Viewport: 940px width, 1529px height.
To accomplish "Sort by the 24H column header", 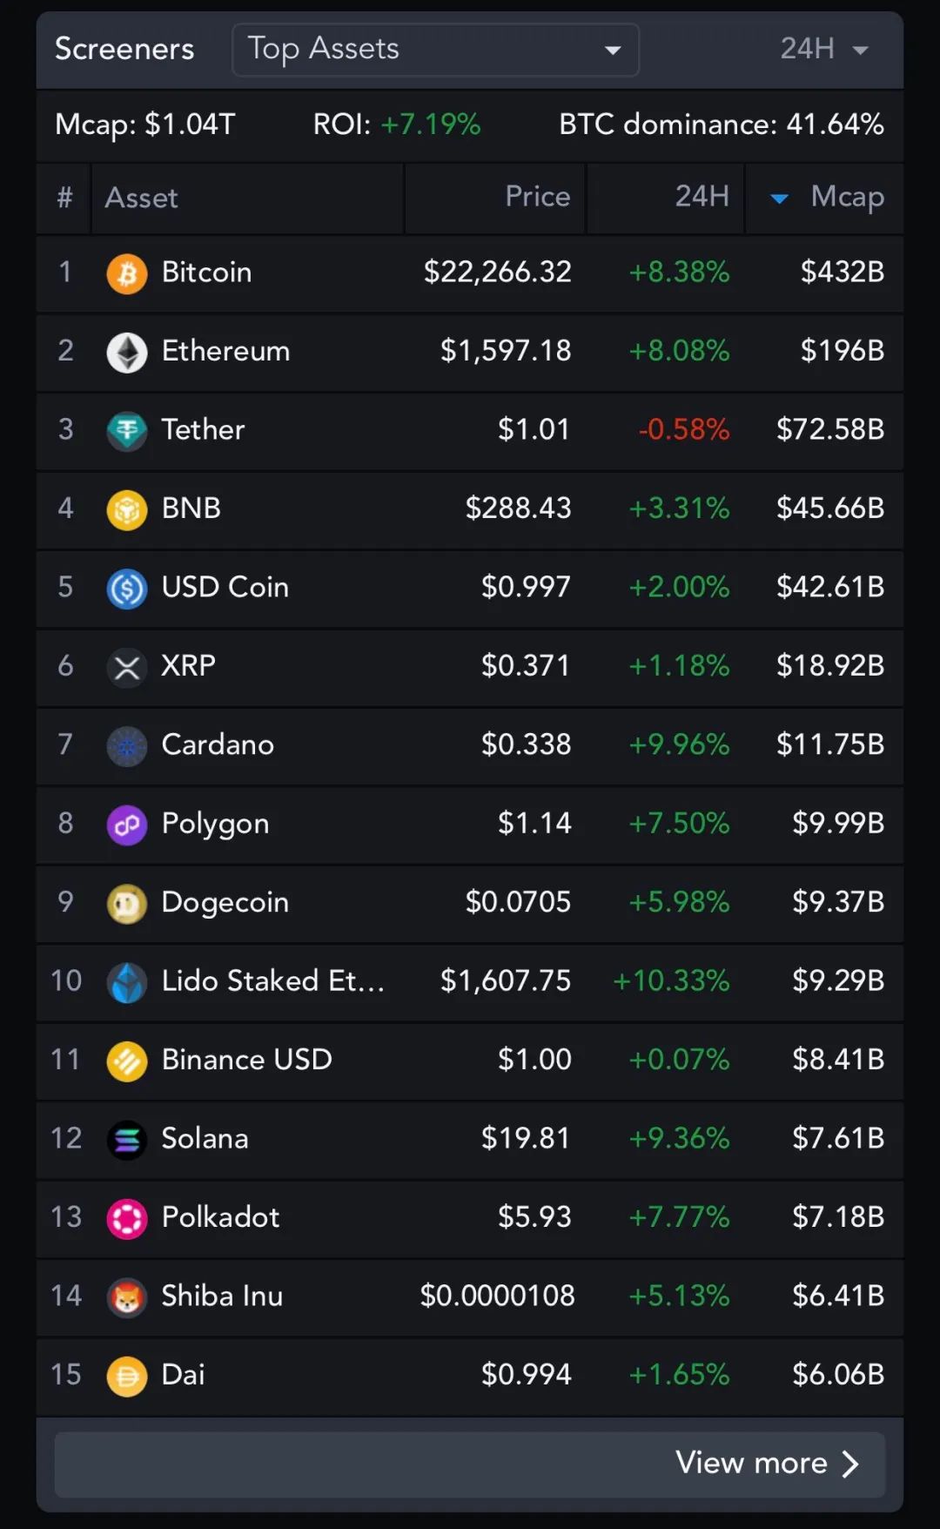I will click(x=702, y=197).
